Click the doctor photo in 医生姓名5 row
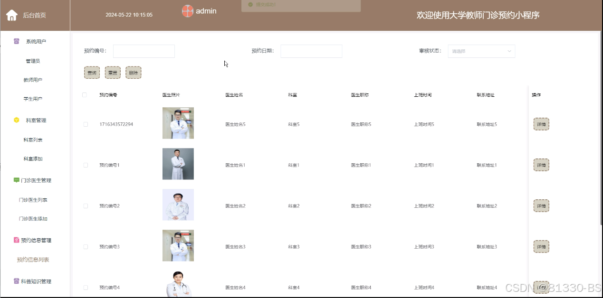603x298 pixels. point(178,123)
